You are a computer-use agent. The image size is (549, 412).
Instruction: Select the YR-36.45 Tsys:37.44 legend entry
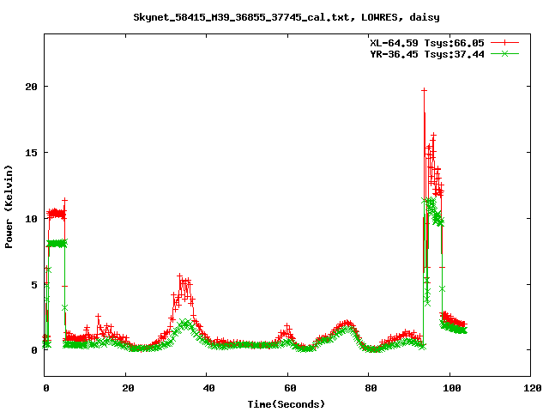point(427,54)
